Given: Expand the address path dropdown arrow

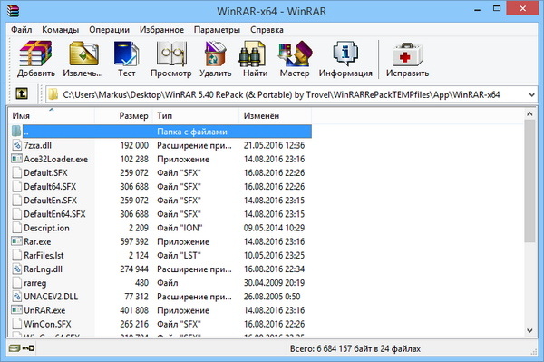Looking at the screenshot, I should [531, 94].
